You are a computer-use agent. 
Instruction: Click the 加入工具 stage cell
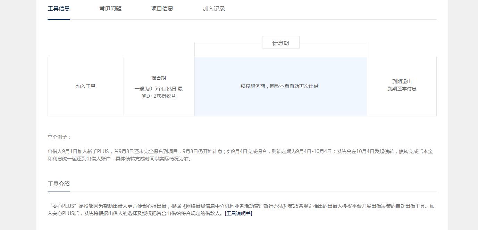tap(86, 87)
